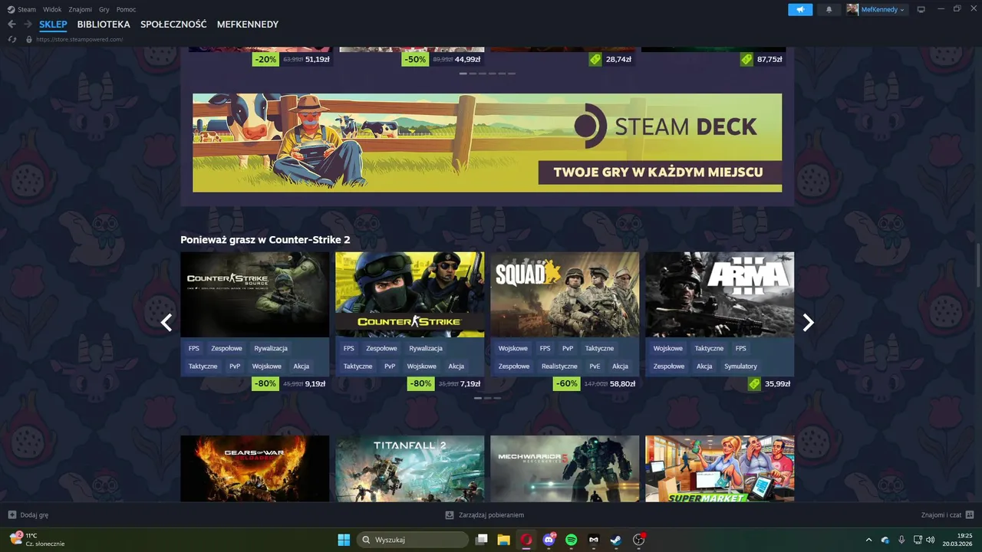Expand the hidden tray icons chevron

click(869, 540)
